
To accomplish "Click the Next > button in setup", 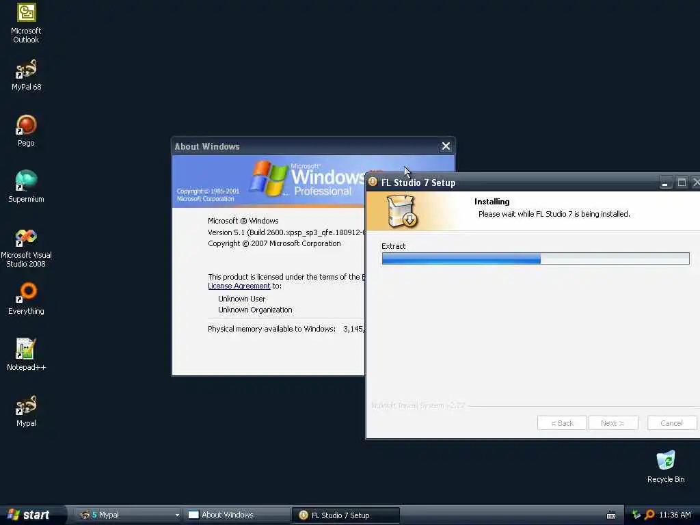I will click(x=612, y=422).
